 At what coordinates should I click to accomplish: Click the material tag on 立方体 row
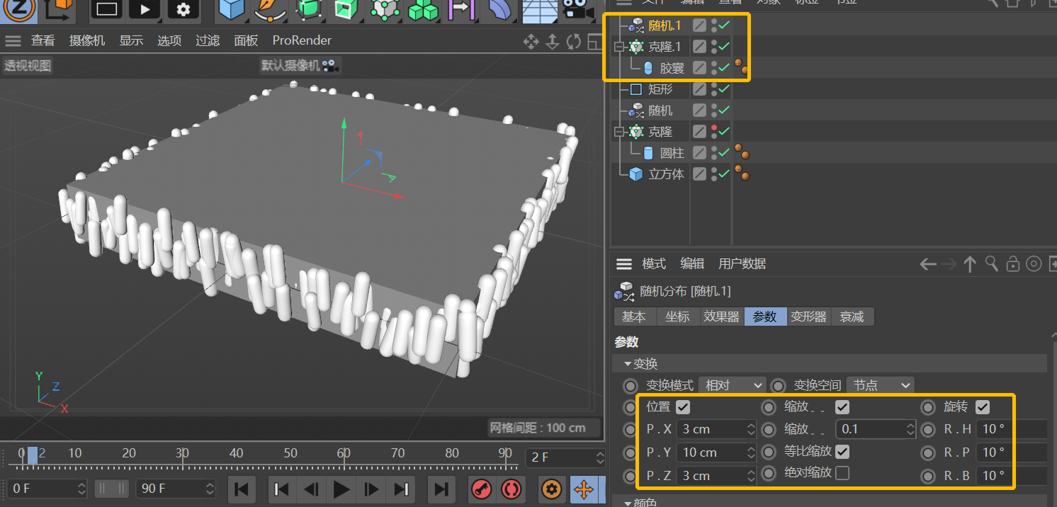pyautogui.click(x=742, y=173)
